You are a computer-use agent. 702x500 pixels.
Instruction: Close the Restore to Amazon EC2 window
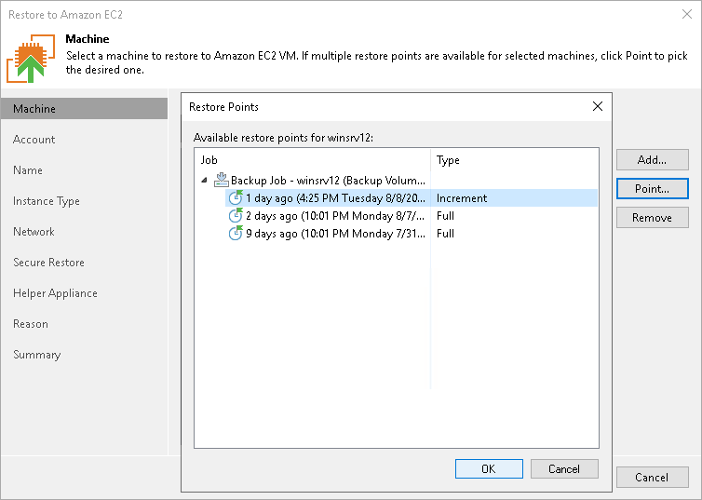click(x=687, y=14)
